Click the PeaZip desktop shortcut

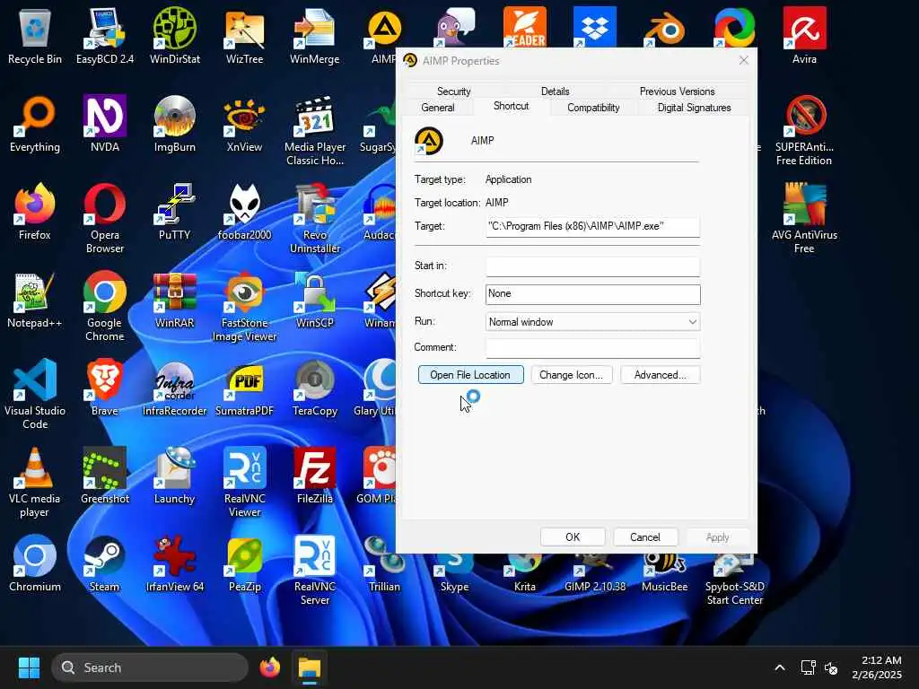[244, 563]
